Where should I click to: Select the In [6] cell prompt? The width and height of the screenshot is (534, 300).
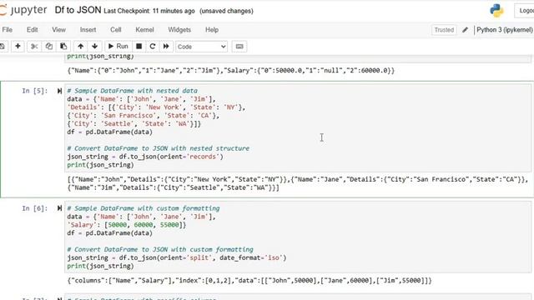click(35, 208)
